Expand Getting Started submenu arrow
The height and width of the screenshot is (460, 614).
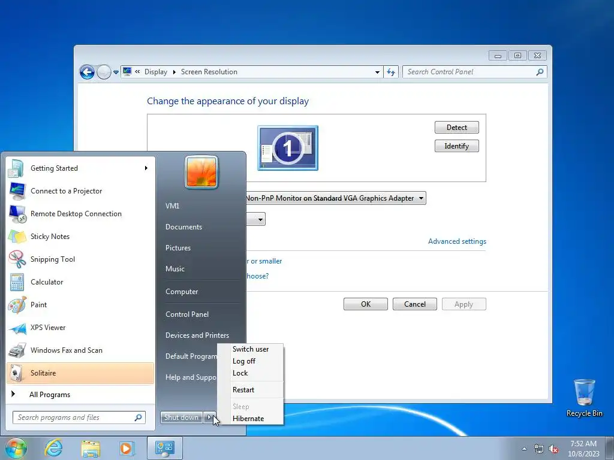coord(146,168)
